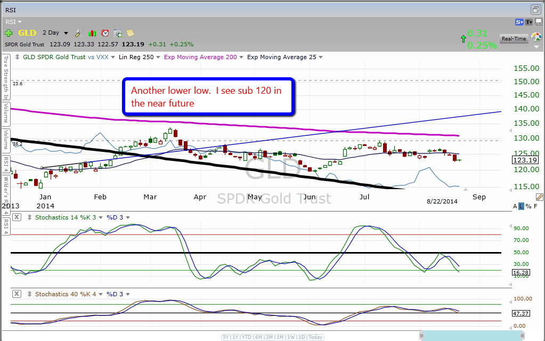545x341 pixels.
Task: Toggle the L logarithmic scale option
Action: [522, 206]
